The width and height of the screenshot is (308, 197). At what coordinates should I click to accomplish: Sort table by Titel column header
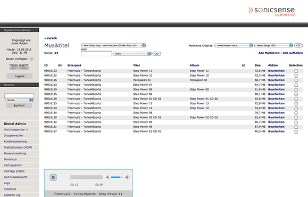coord(137,65)
